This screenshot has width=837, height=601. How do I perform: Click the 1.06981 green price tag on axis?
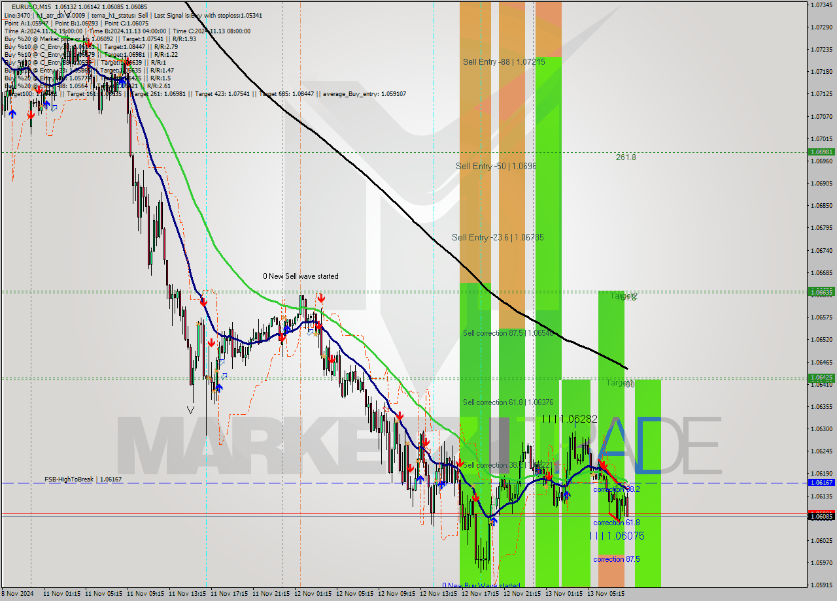821,152
